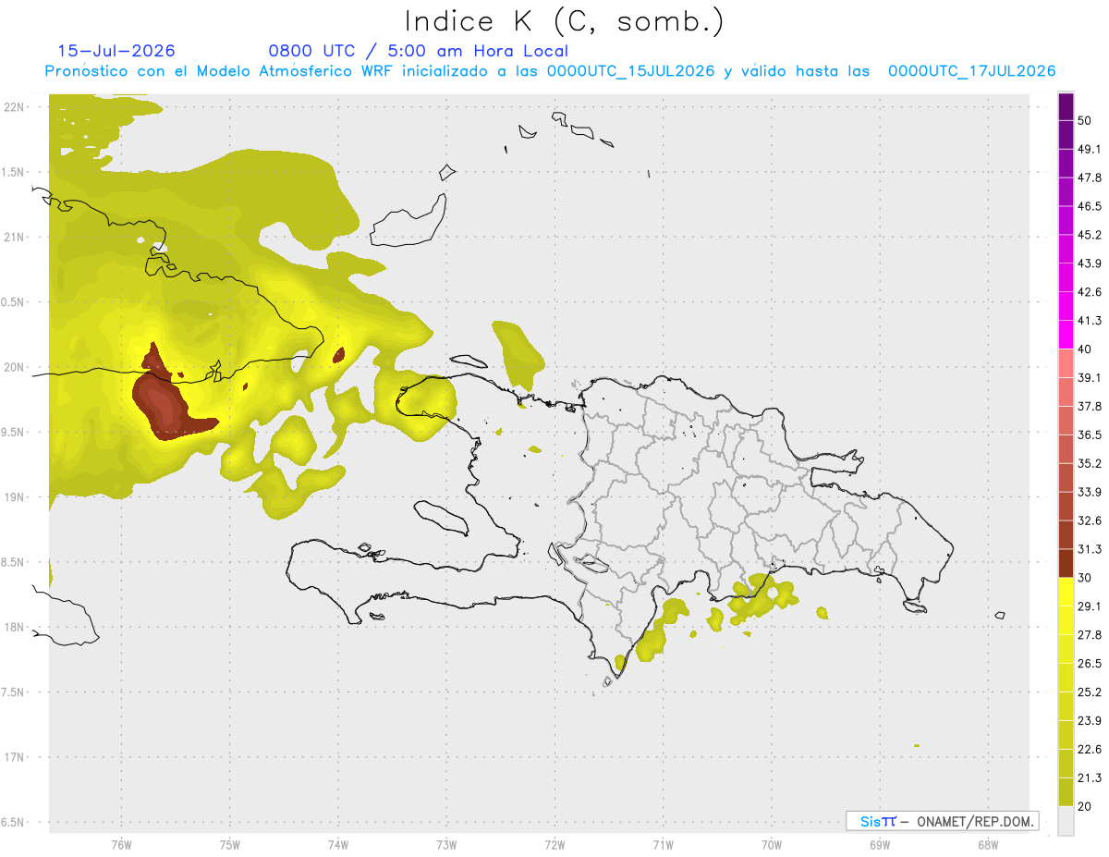Click the large brown K-index maximum near 75.5W
This screenshot has height=857, width=1109.
coord(165,402)
